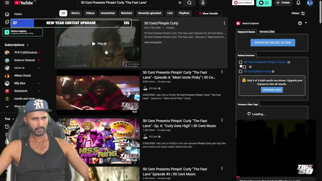
Task: Check the '50 Cent Presents Pimpin' Curly' related search box
Action: (x=240, y=62)
